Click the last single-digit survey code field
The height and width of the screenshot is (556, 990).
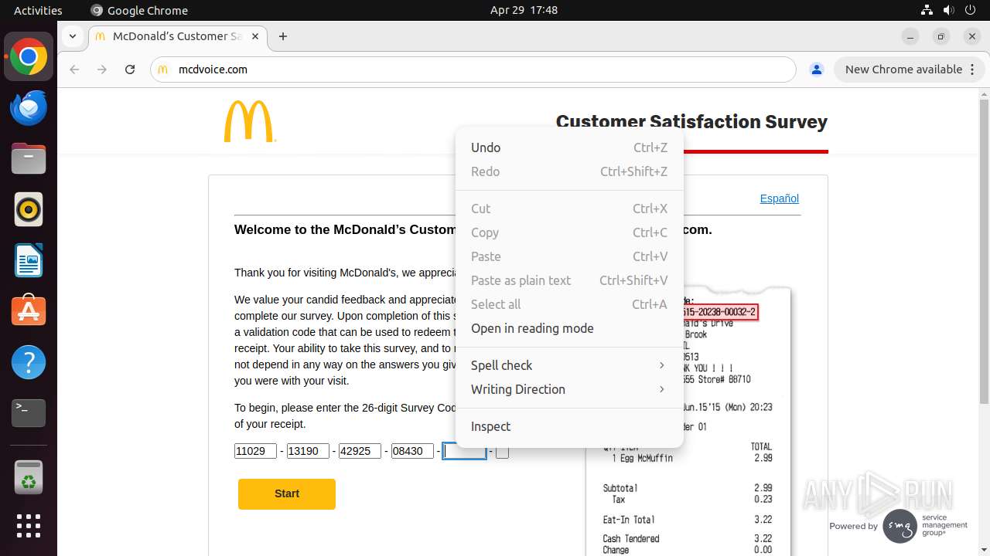(503, 452)
